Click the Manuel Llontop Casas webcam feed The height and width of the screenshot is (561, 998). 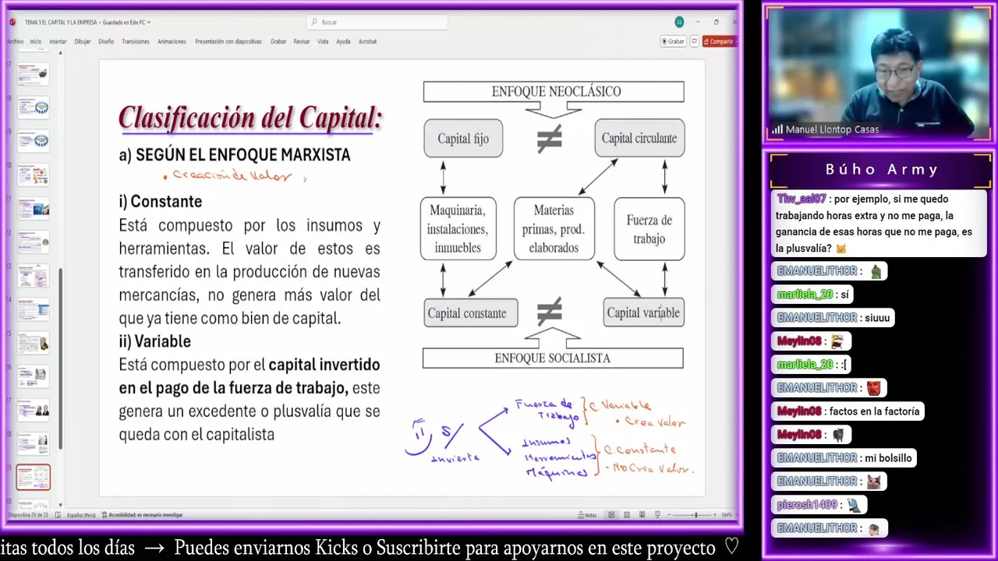tap(878, 73)
